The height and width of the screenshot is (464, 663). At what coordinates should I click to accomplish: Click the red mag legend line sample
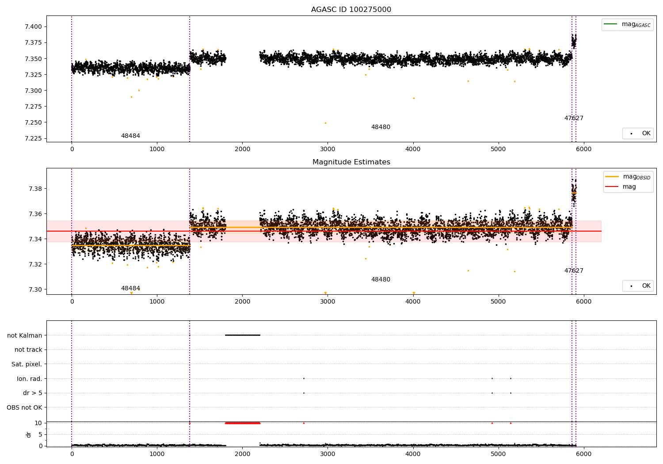pos(612,187)
